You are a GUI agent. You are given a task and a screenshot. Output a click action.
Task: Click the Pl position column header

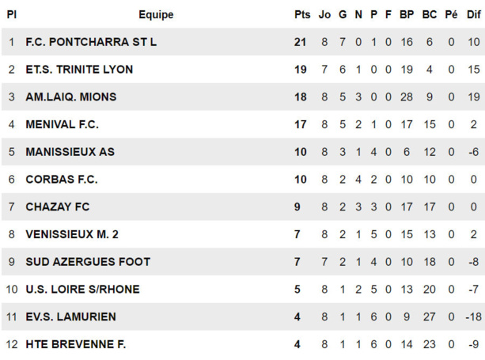pos(12,14)
